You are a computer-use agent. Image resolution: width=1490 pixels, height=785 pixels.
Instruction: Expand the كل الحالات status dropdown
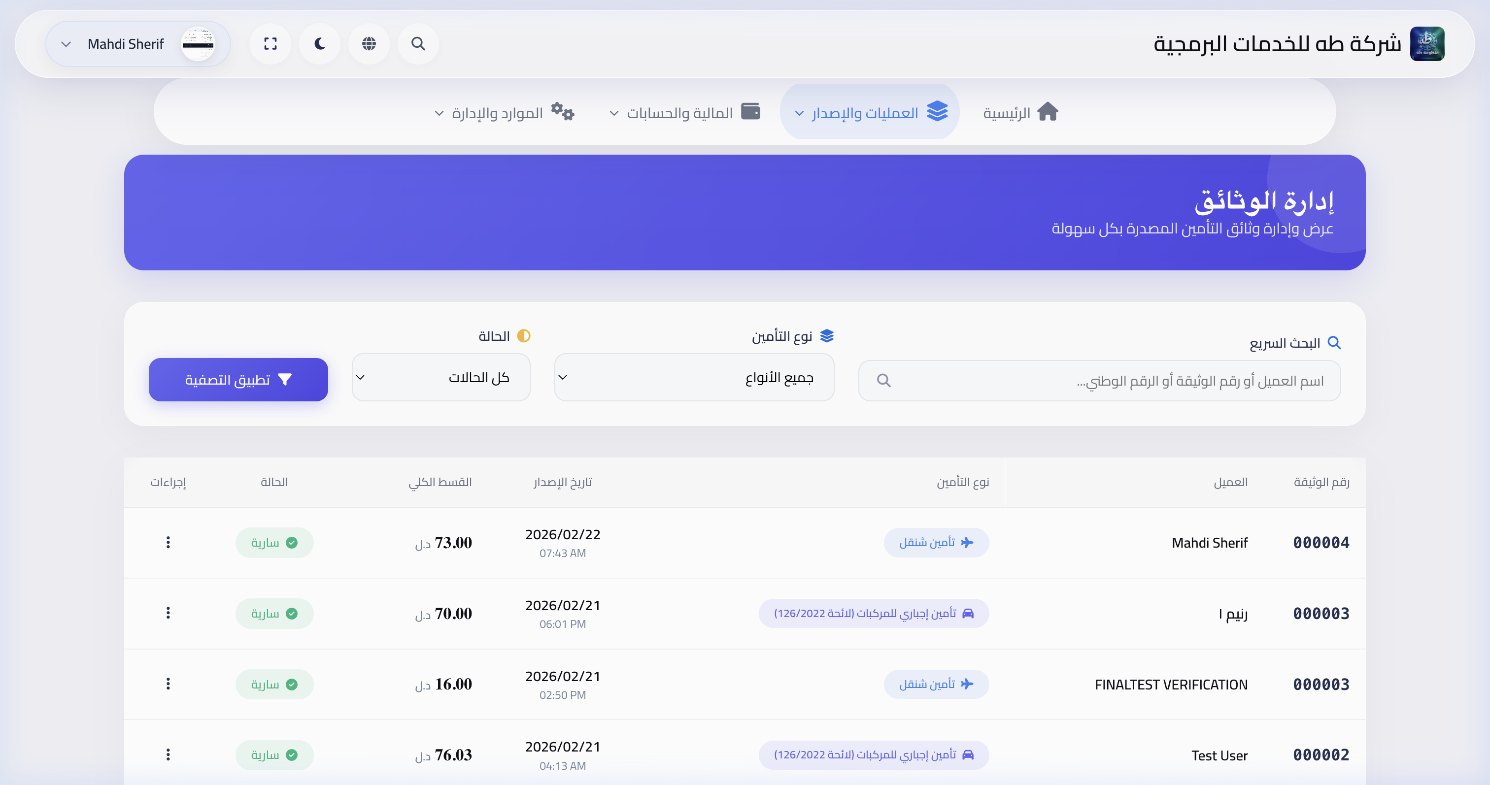441,377
